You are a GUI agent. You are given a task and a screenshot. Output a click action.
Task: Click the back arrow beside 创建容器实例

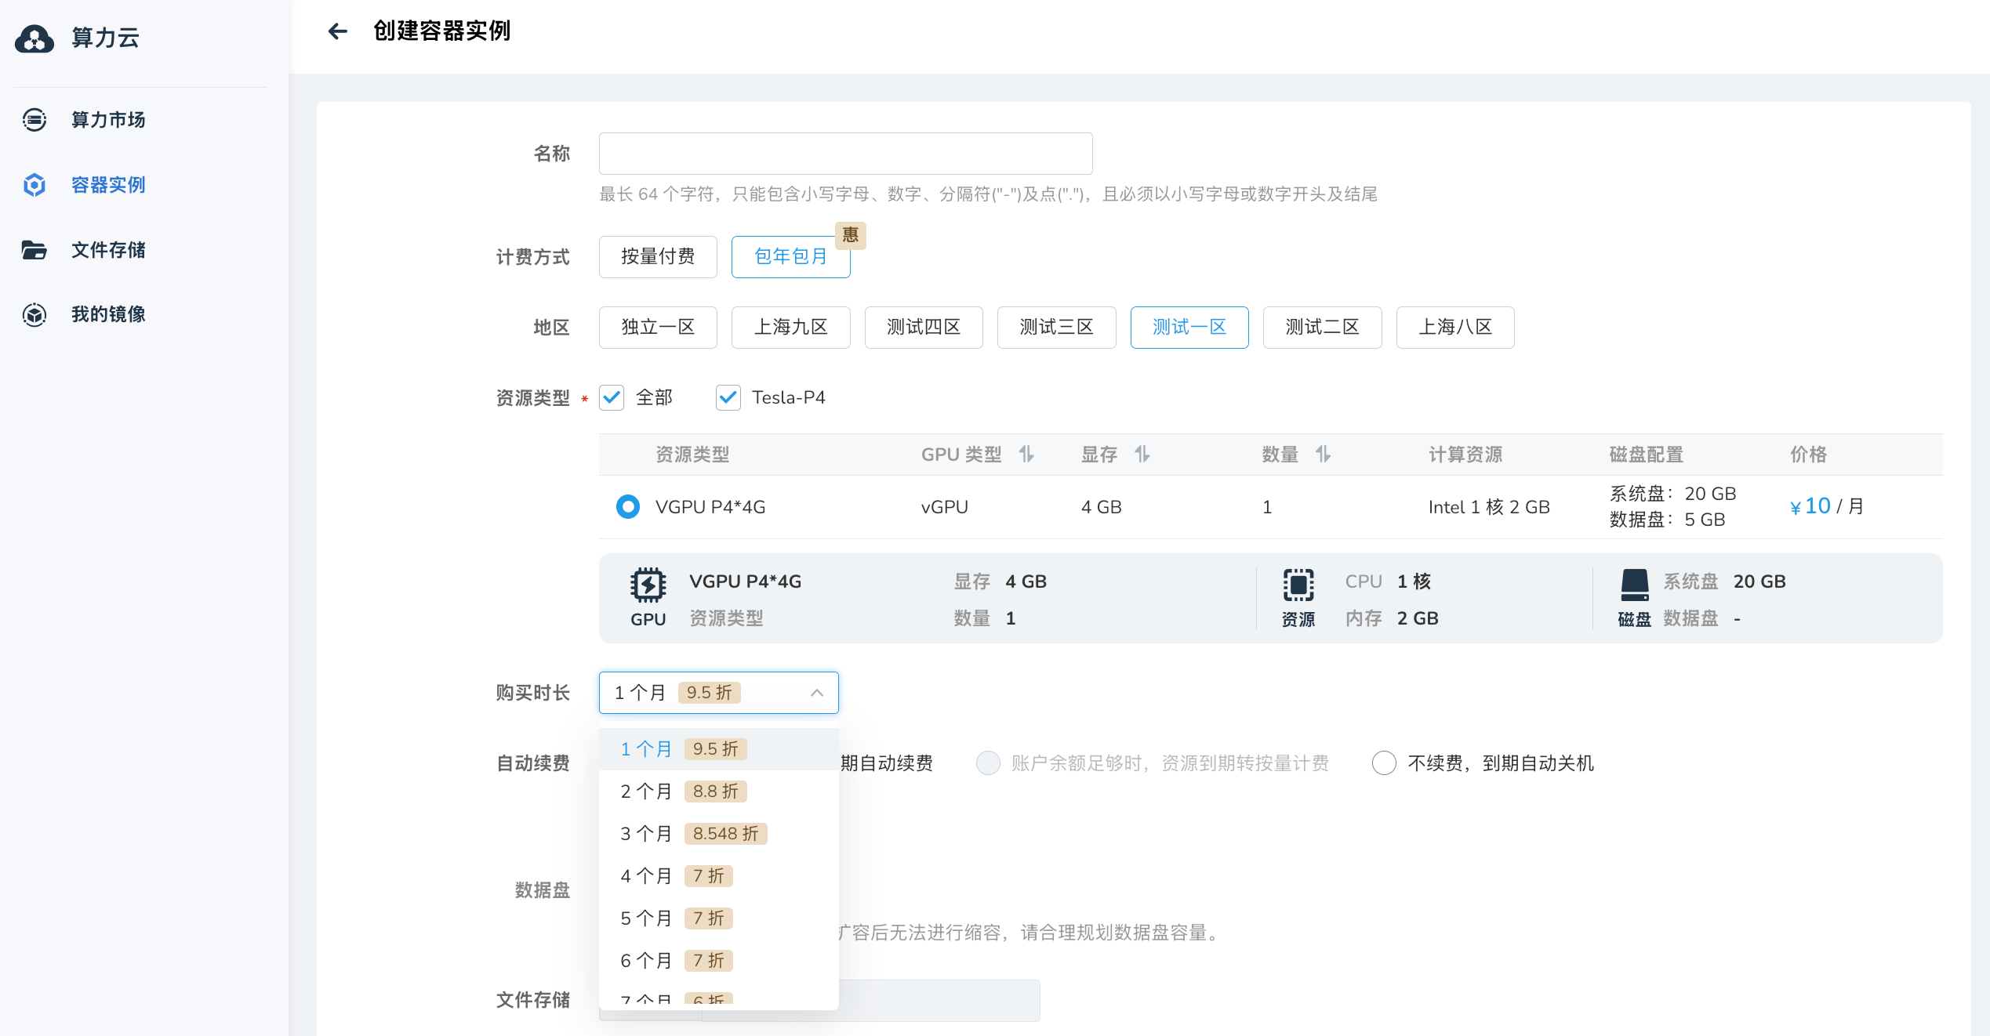coord(337,31)
